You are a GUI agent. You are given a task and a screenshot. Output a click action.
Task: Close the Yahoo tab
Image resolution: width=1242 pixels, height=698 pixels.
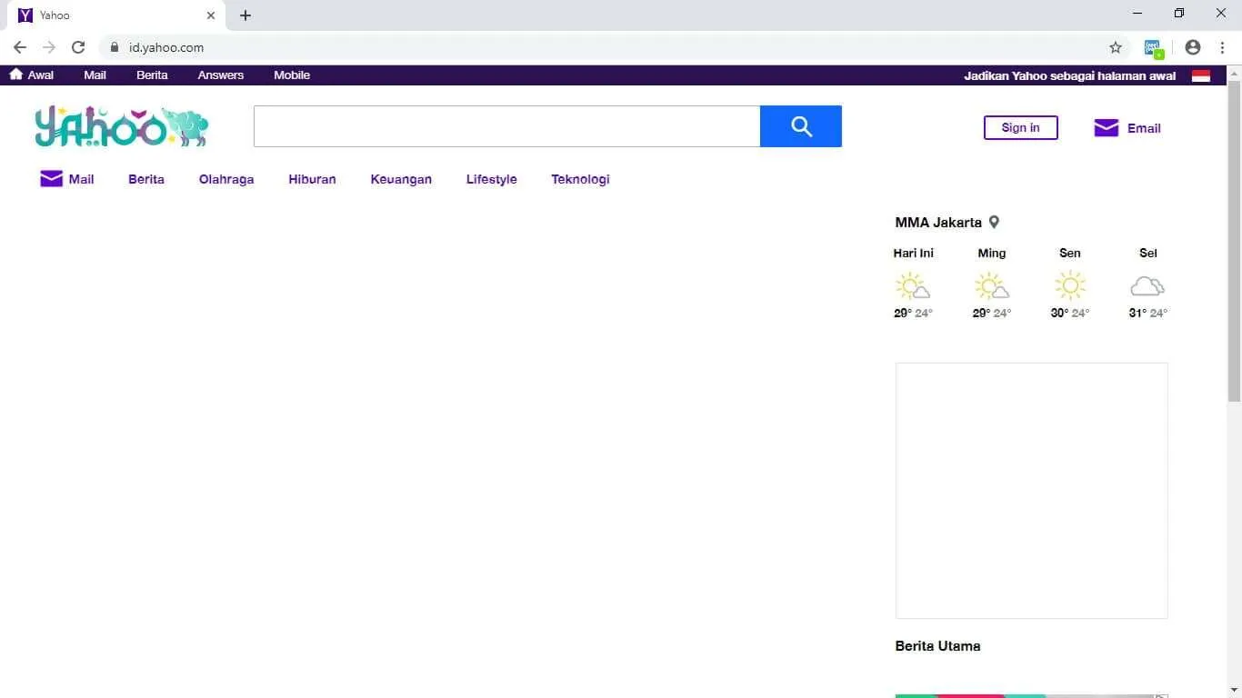[211, 15]
